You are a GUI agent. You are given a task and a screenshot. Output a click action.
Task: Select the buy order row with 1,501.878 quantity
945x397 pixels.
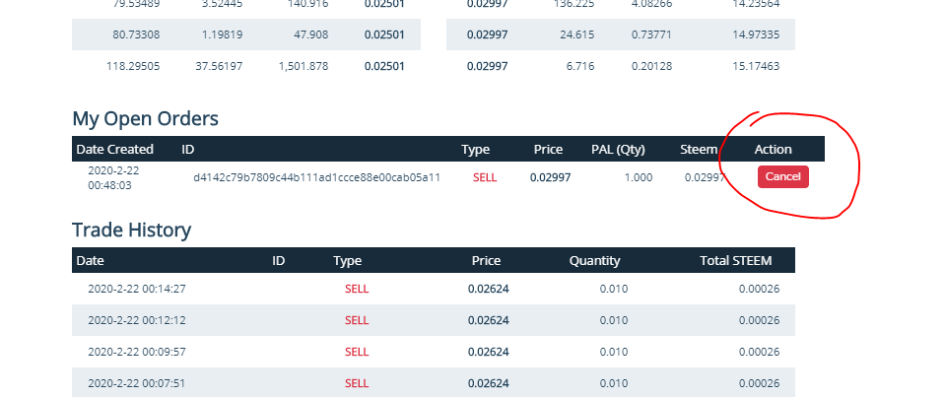pos(246,67)
